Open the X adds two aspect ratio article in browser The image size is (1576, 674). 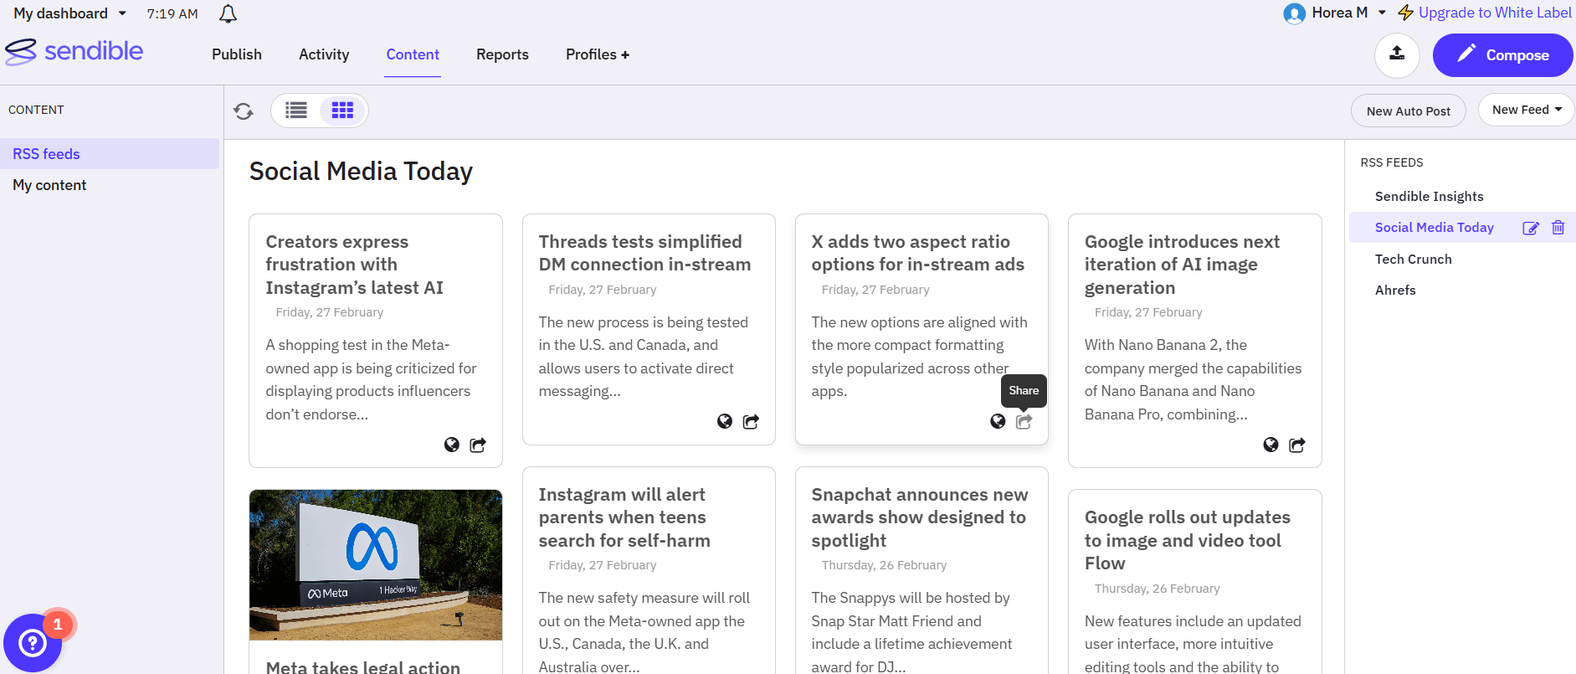coord(998,421)
